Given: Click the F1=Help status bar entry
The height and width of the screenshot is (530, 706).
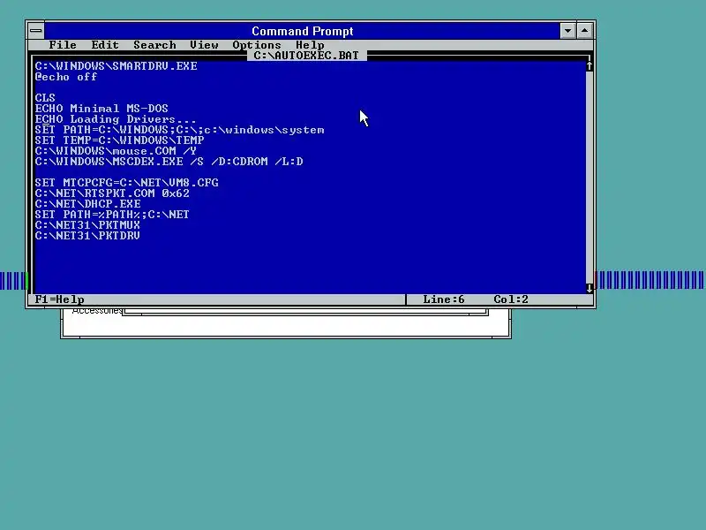Looking at the screenshot, I should [x=59, y=299].
